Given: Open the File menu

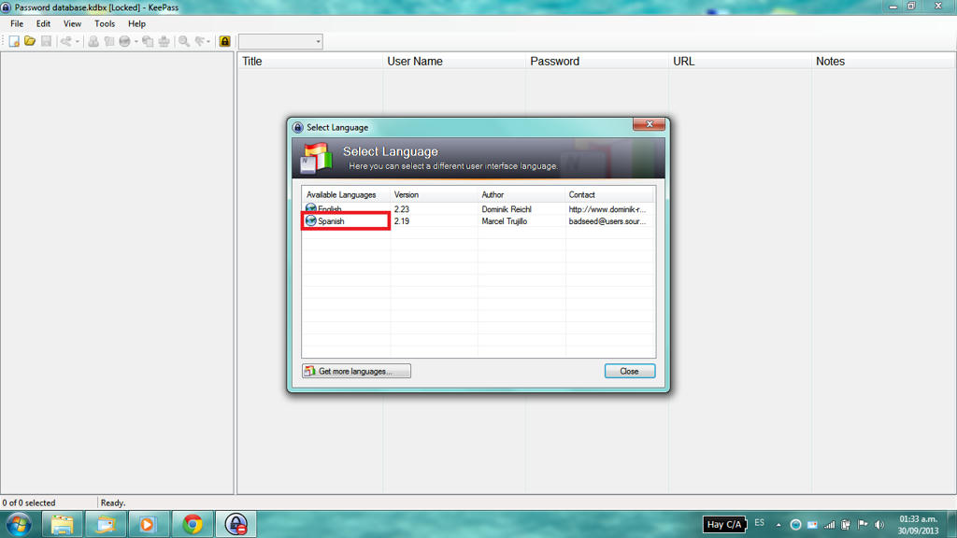Looking at the screenshot, I should pyautogui.click(x=17, y=23).
